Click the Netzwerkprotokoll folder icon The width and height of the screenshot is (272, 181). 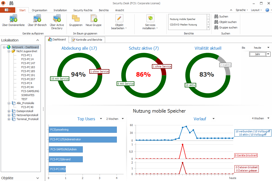coord(14,115)
